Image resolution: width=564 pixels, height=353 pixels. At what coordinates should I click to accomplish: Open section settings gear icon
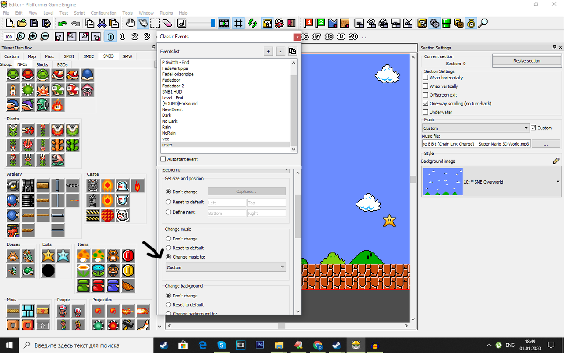pos(434,23)
